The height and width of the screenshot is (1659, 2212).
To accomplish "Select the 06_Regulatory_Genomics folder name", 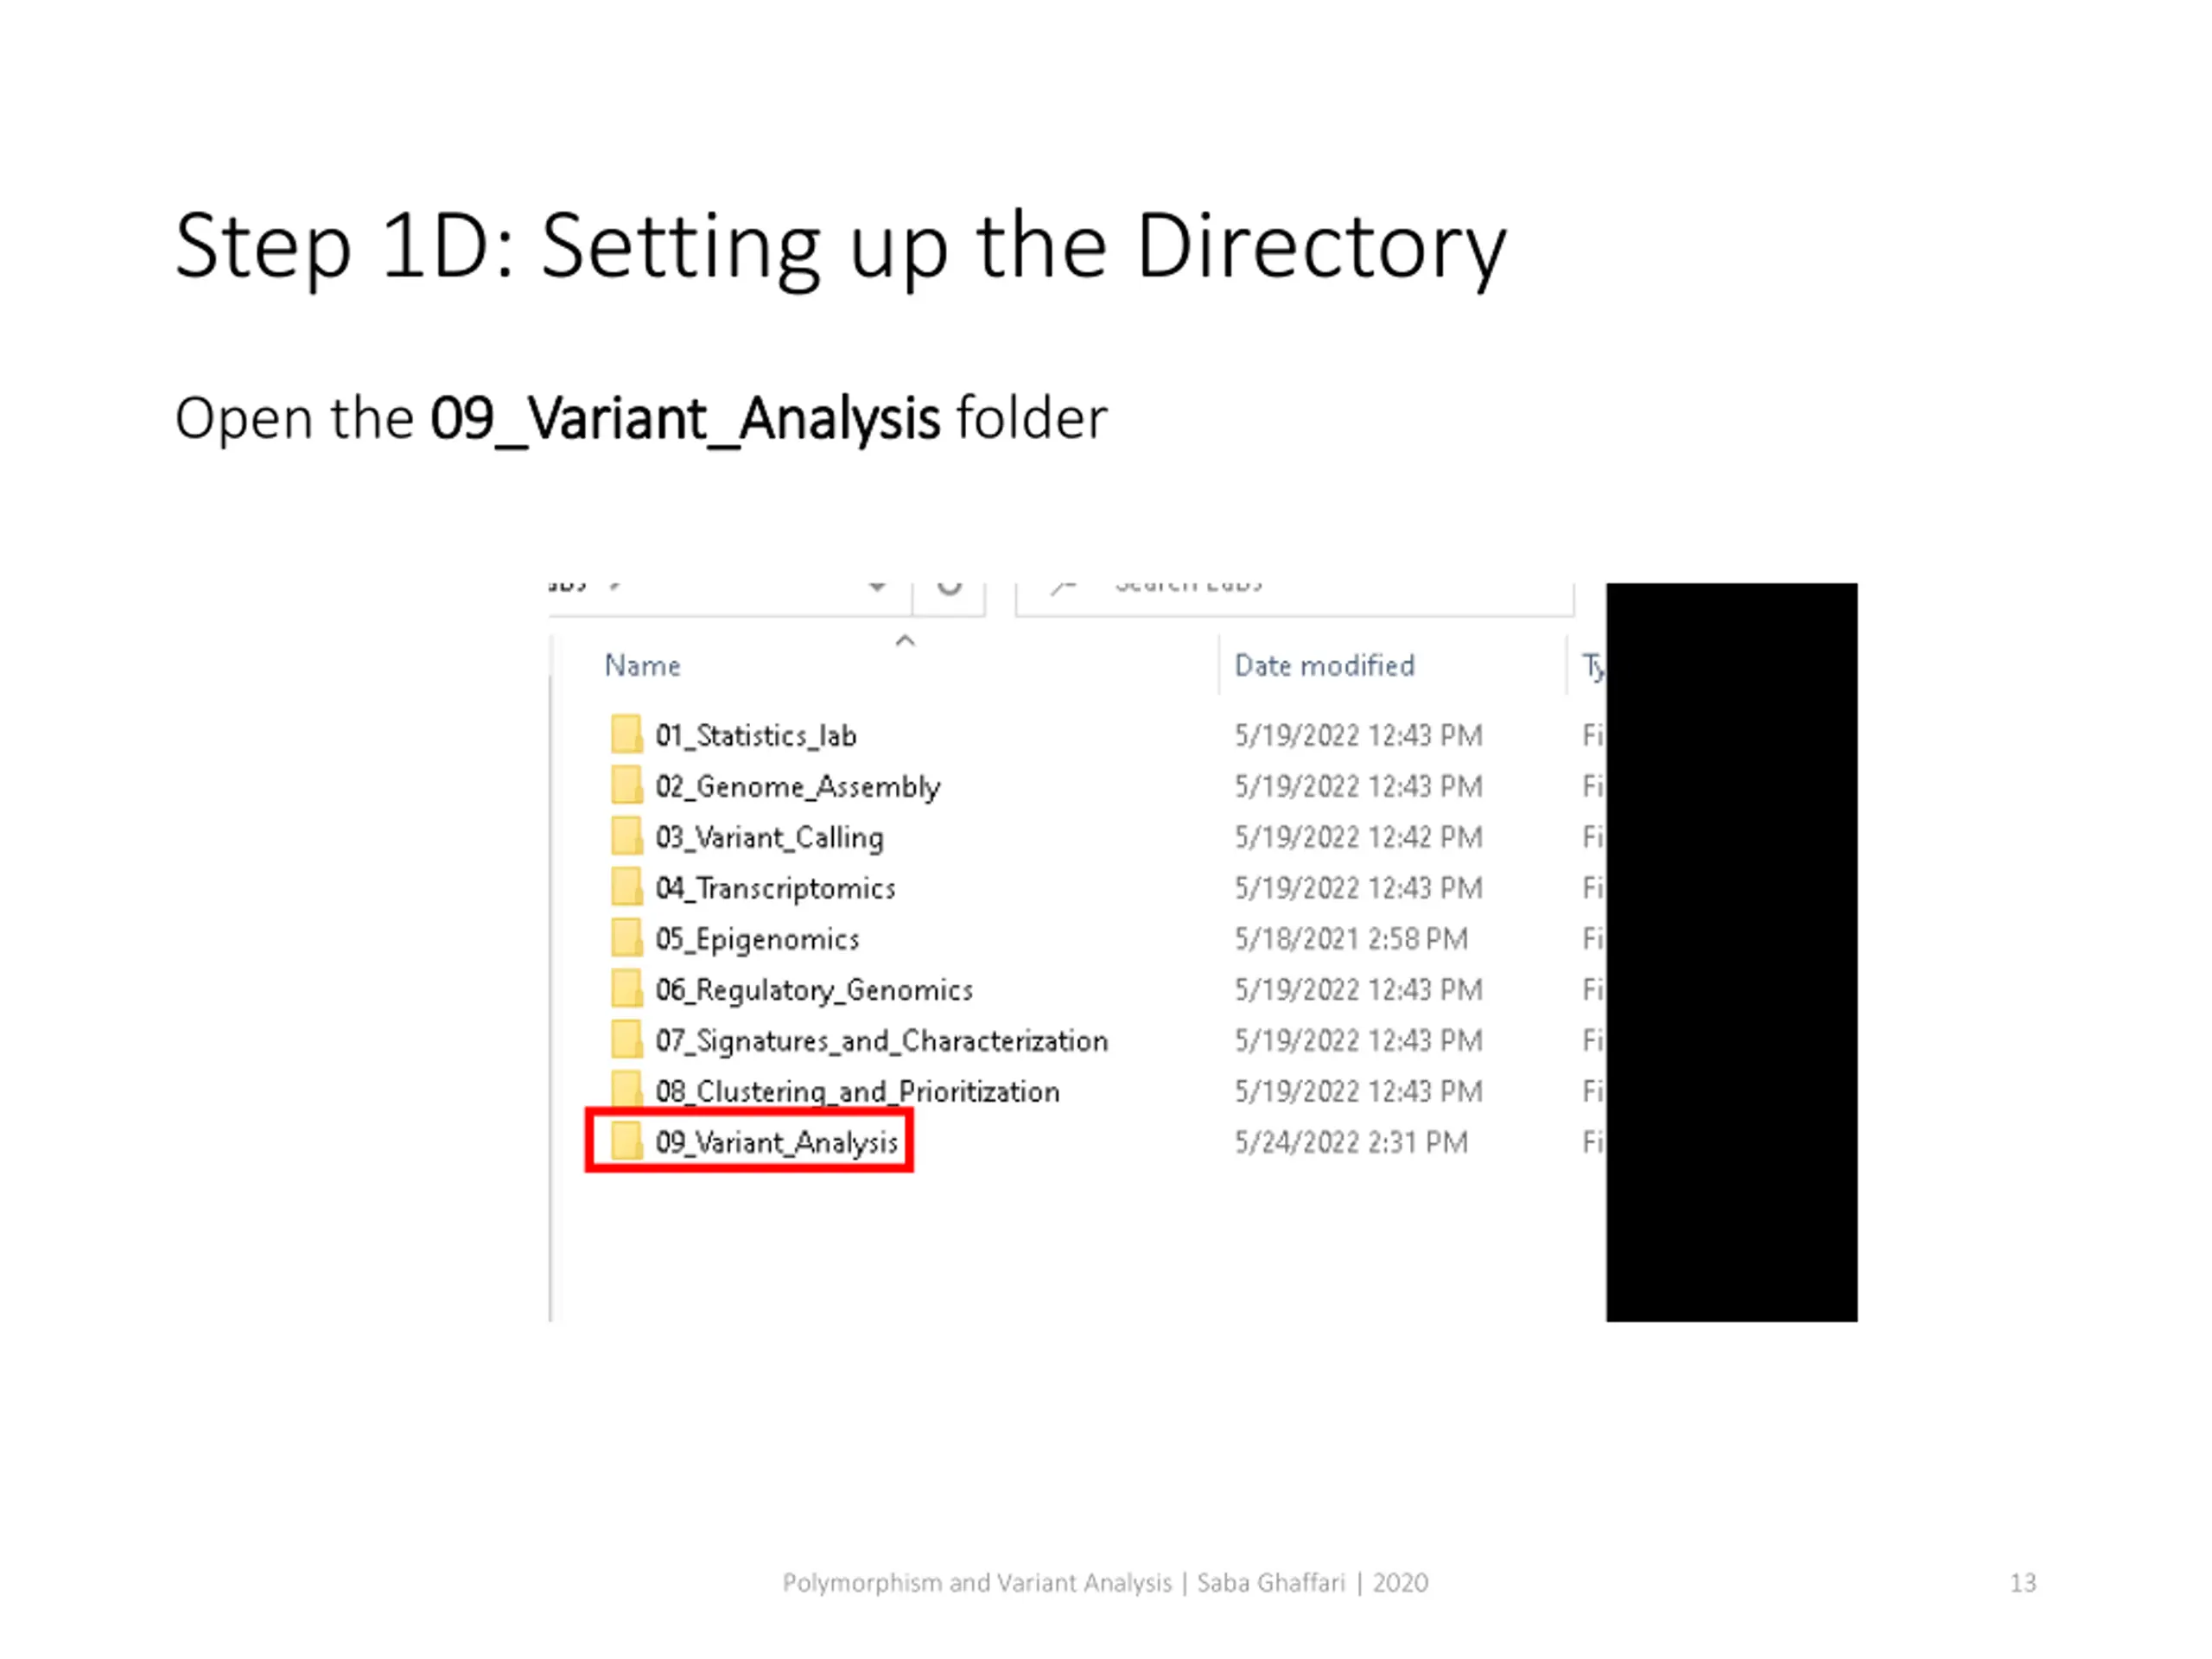I will point(814,990).
